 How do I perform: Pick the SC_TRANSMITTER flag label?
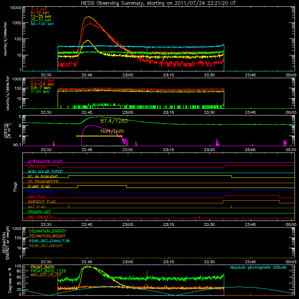pos(43,182)
